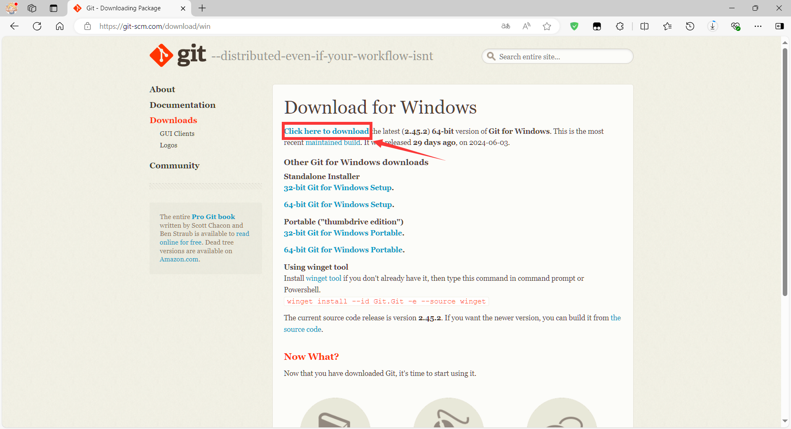Viewport: 791px width, 429px height.
Task: Open GUI Clients submenu item
Action: (x=177, y=134)
